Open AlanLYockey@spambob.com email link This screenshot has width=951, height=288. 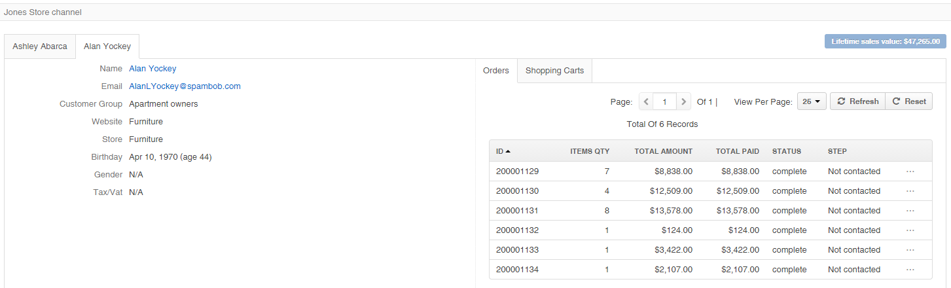pyautogui.click(x=185, y=86)
